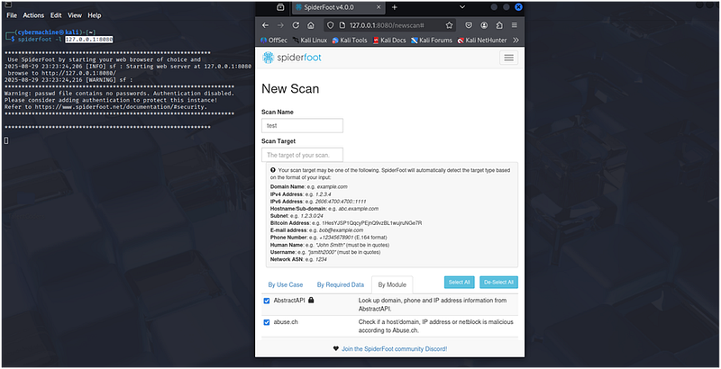
Task: Open the extensions icon in Firefox toolbar
Action: click(x=499, y=25)
